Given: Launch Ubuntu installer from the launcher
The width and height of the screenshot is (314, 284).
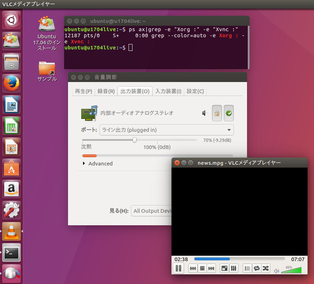Looking at the screenshot, I should (x=11, y=41).
